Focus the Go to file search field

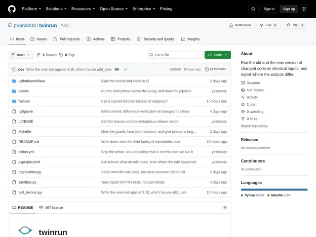175,55
